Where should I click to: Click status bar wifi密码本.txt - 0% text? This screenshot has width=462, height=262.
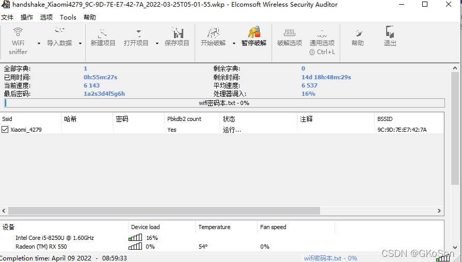330,258
